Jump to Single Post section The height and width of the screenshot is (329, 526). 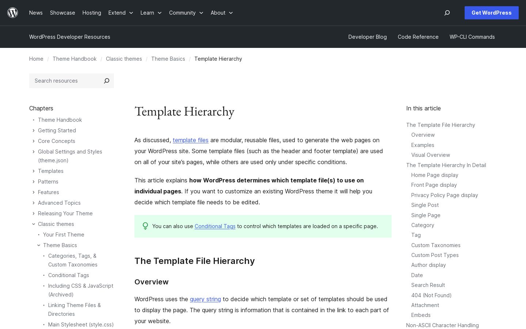[425, 205]
